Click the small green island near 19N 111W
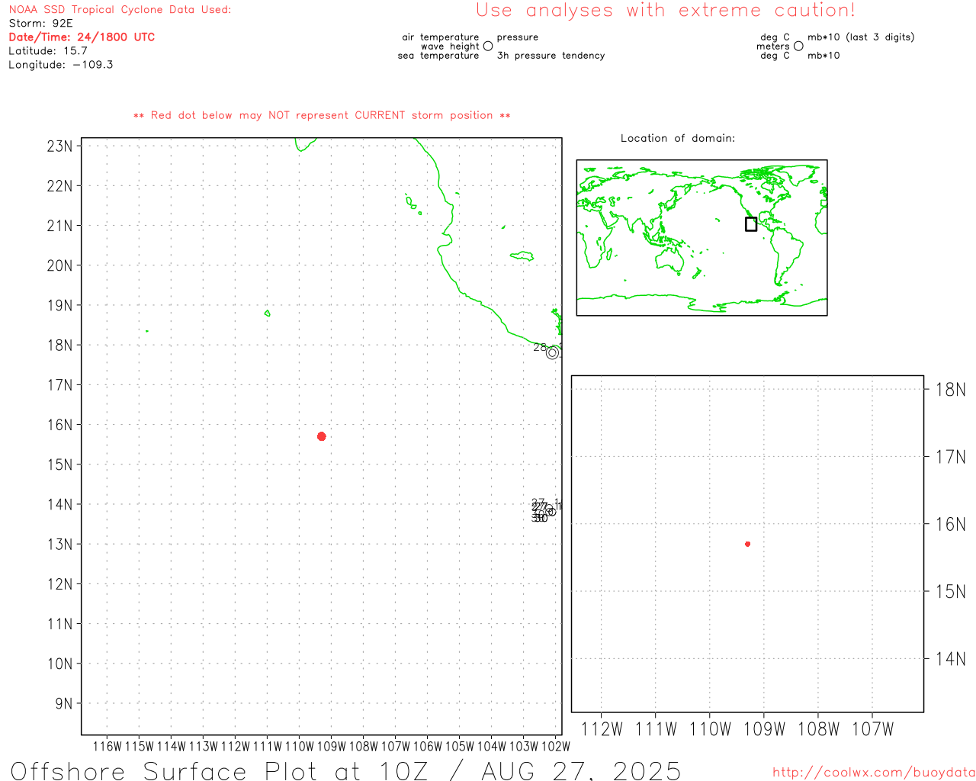The image size is (976, 781). pos(267,313)
